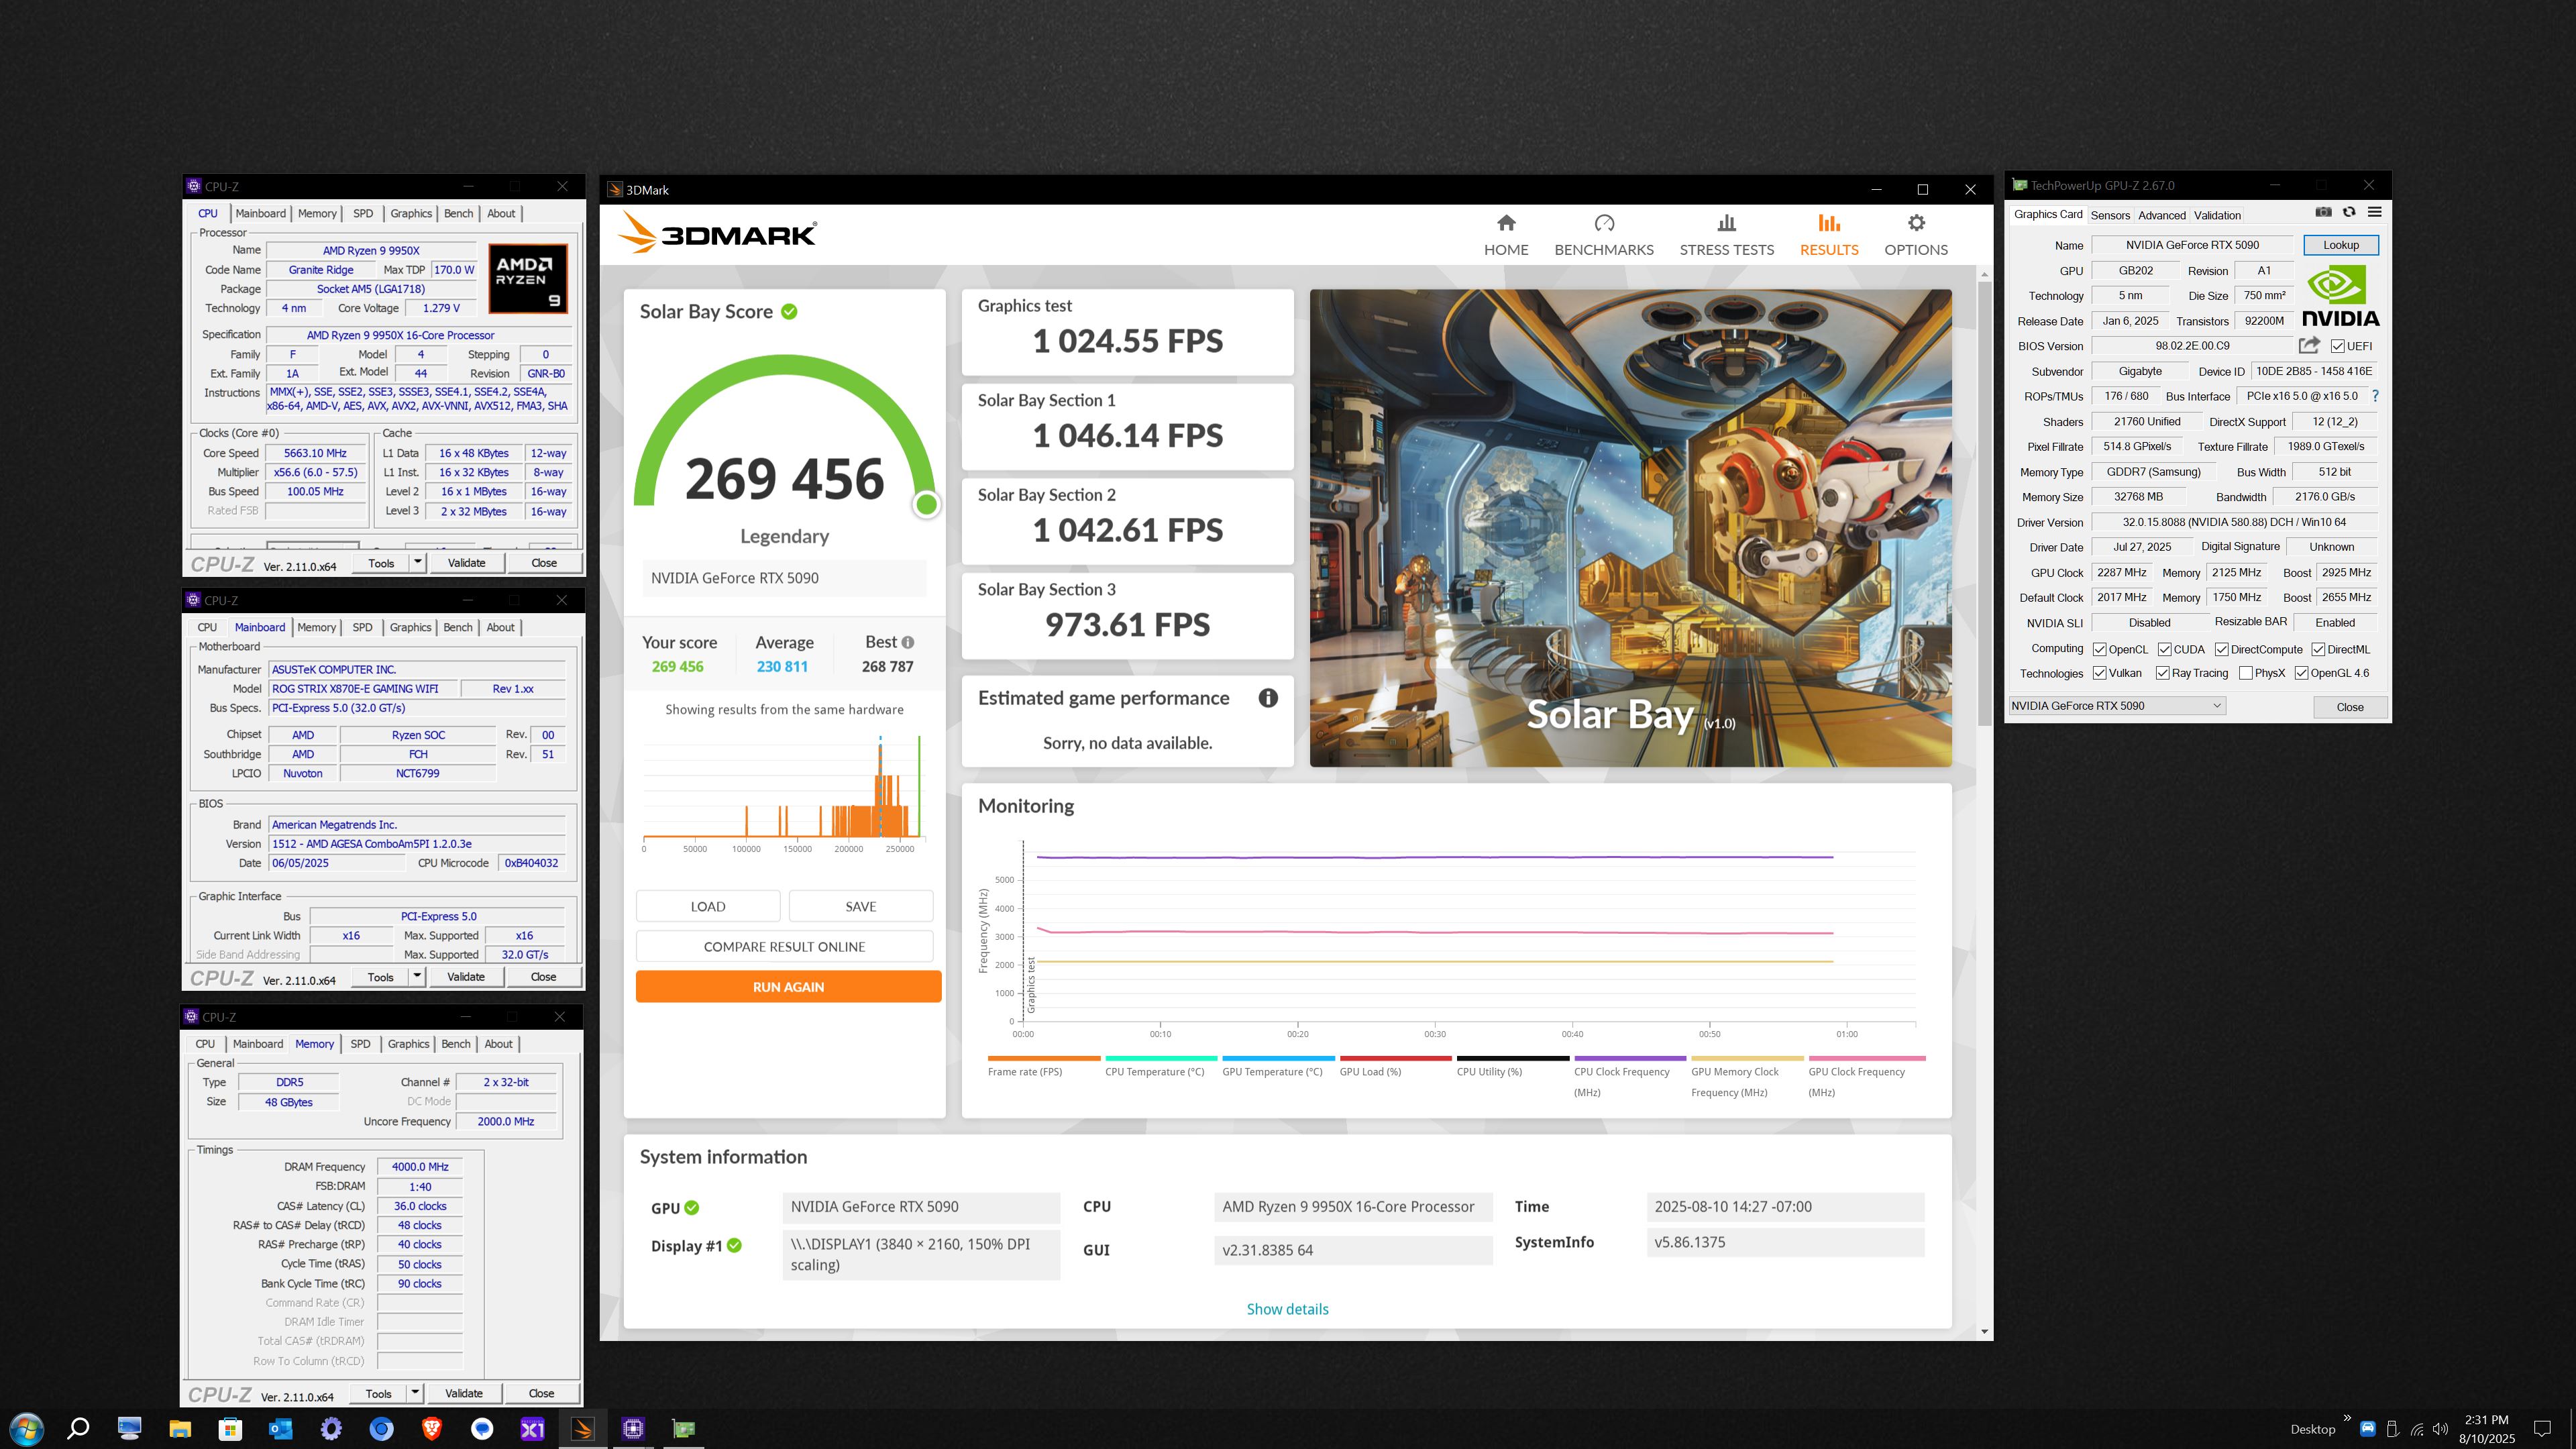Toggle the UEFI checkbox in GPU-Z
Image resolution: width=2576 pixels, height=1449 pixels.
[x=2337, y=346]
